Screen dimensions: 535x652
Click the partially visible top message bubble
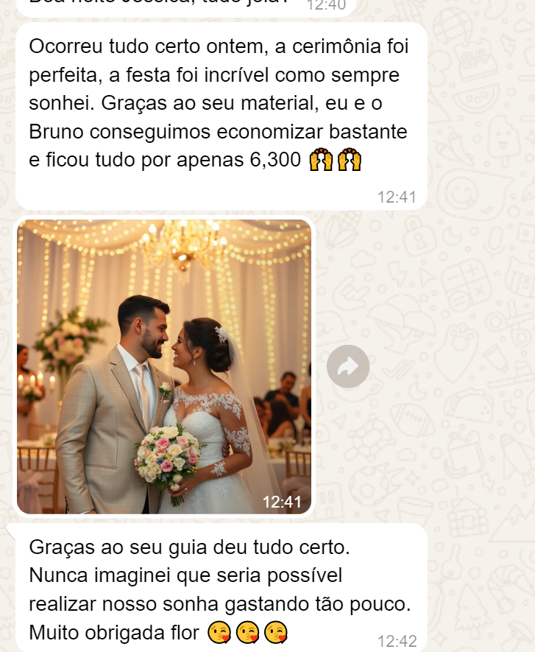click(185, 7)
